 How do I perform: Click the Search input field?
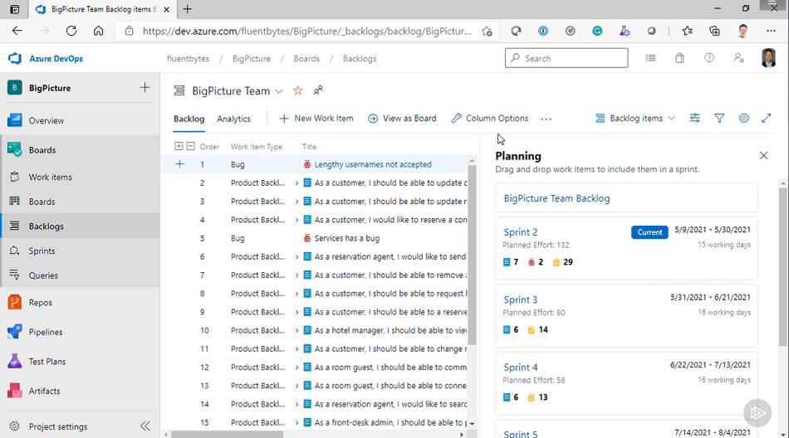point(566,58)
